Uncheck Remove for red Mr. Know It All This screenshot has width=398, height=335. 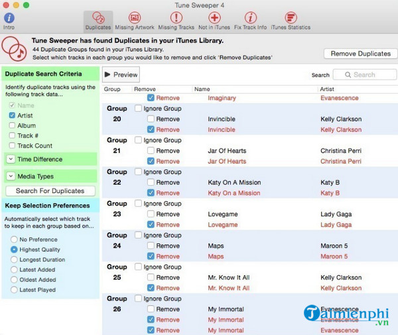coord(151,288)
